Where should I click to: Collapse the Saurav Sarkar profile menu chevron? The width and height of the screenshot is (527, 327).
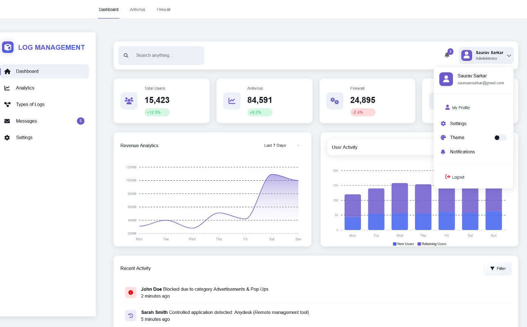509,56
